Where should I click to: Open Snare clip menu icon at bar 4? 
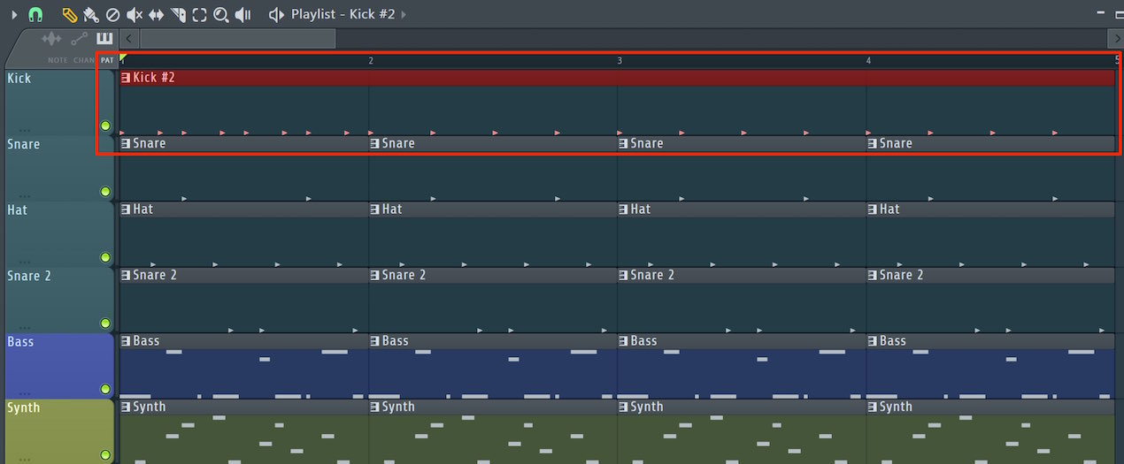pos(873,143)
